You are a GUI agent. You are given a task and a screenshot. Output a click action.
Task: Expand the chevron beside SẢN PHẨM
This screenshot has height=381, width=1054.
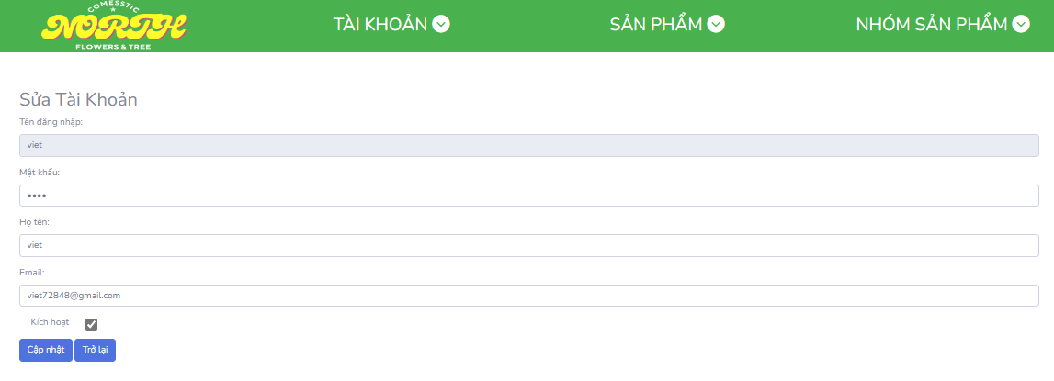pyautogui.click(x=716, y=25)
